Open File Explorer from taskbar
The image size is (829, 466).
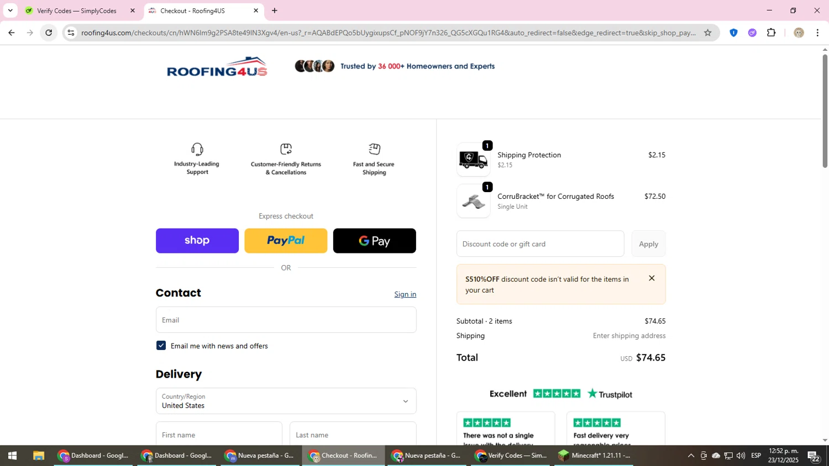coord(38,456)
